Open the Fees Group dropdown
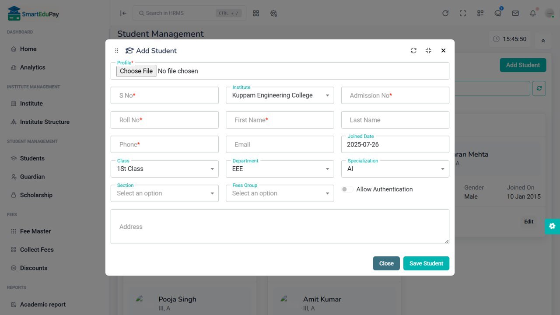 click(x=280, y=193)
